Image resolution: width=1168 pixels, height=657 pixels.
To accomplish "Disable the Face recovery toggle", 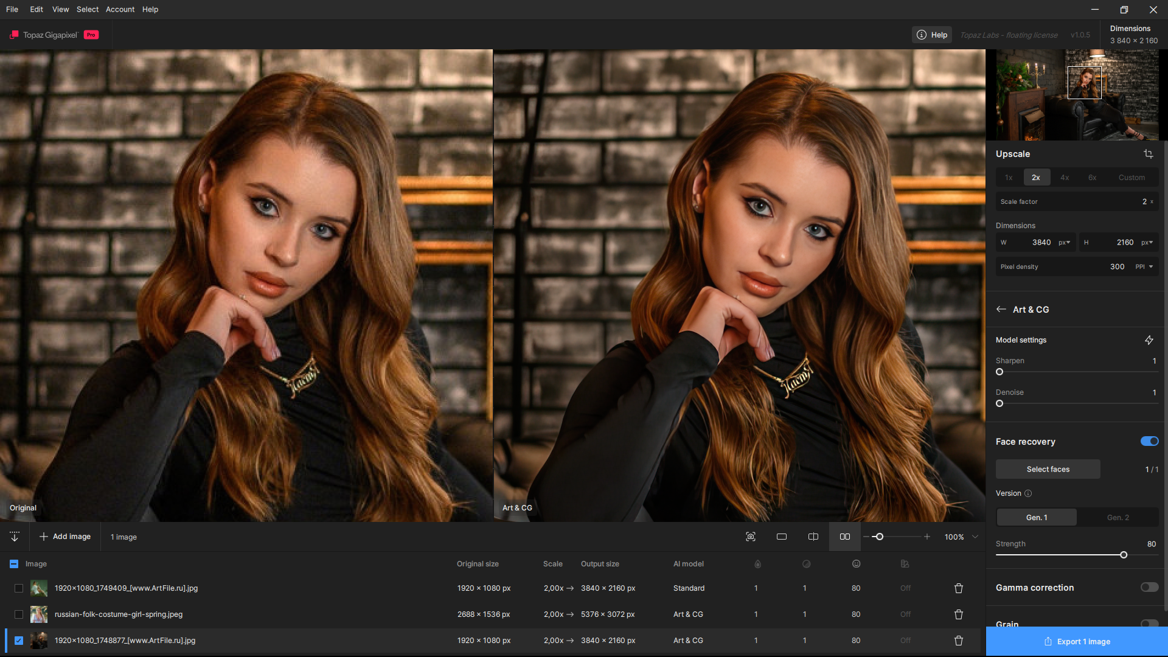I will click(1149, 442).
